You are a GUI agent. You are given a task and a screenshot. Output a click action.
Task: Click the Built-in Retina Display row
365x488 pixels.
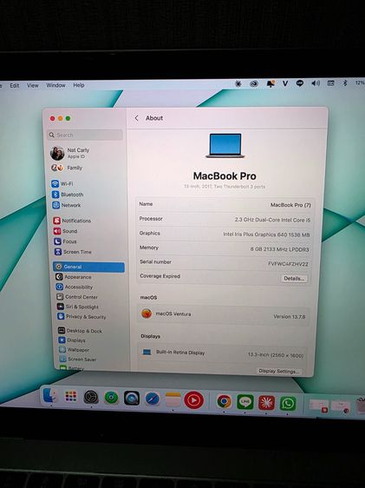223,354
